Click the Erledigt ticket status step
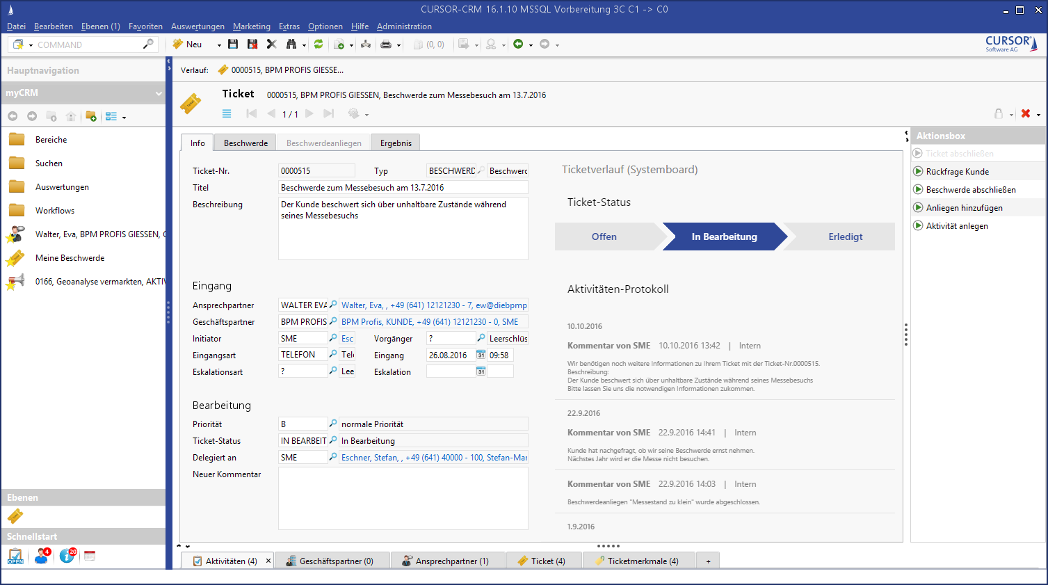The width and height of the screenshot is (1048, 585). point(845,237)
